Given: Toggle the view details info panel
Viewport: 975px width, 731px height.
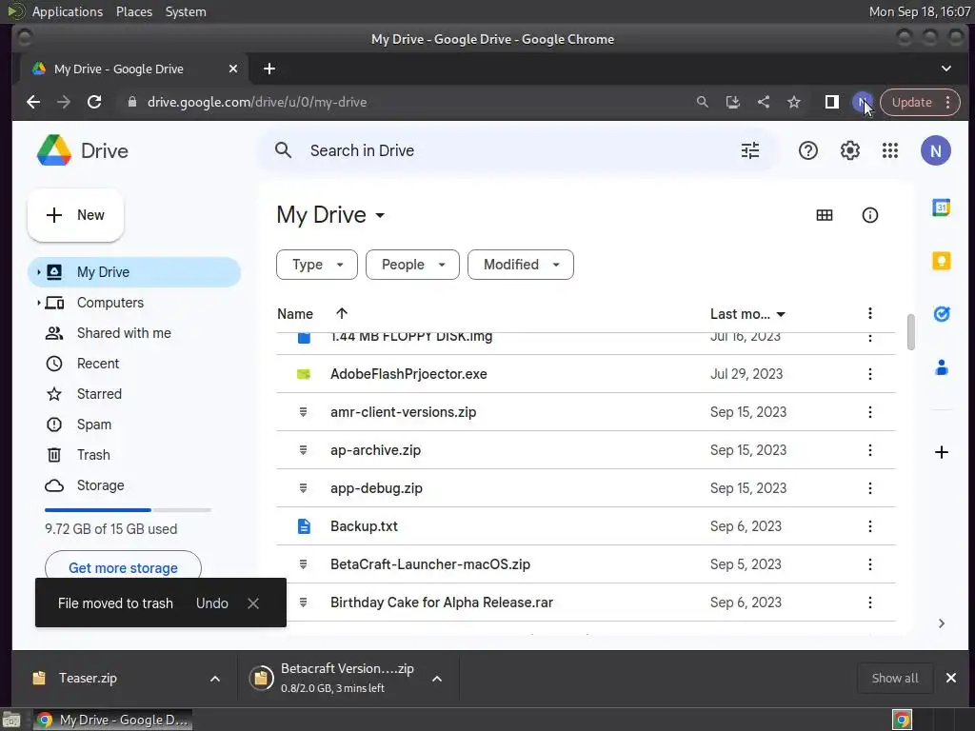Looking at the screenshot, I should point(869,215).
